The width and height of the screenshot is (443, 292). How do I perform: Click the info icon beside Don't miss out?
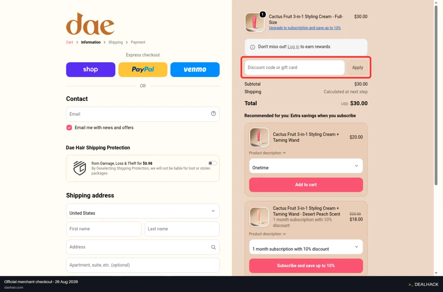252,47
